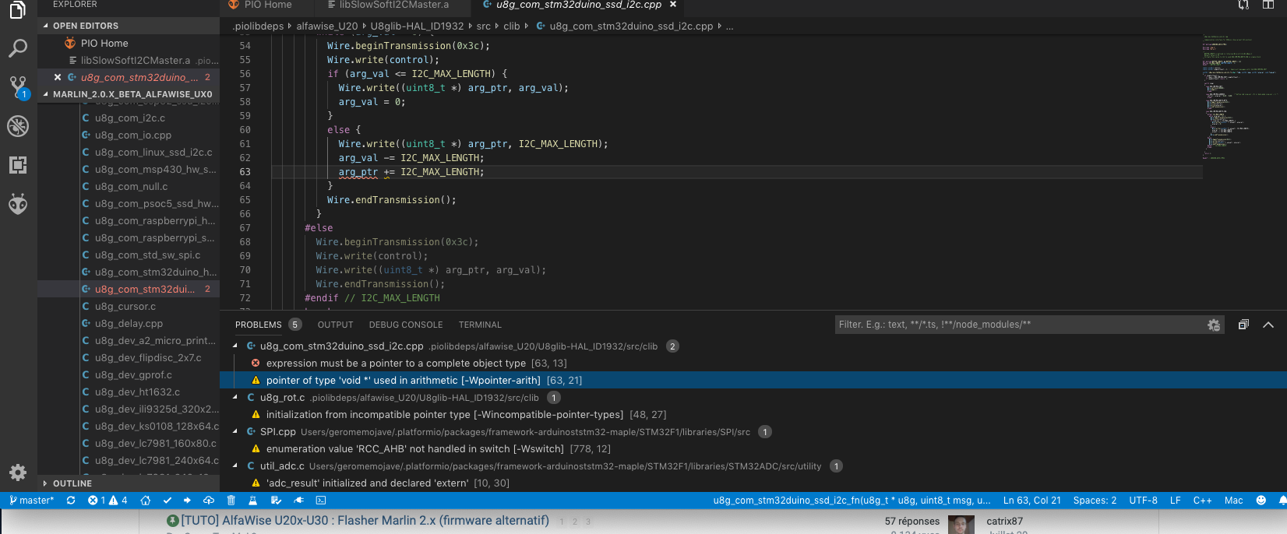The height and width of the screenshot is (534, 1287).
Task: Run PlatformIO Clean trash icon
Action: [x=231, y=501]
